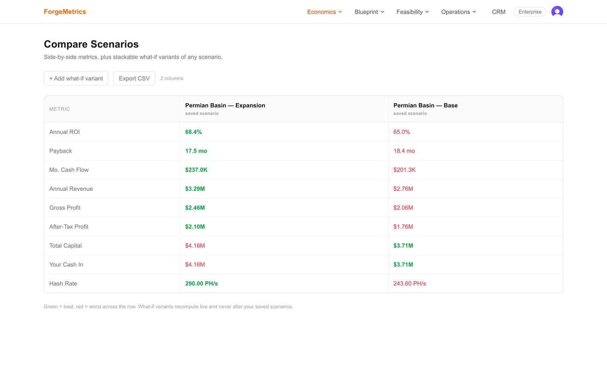Click the 17.5 mo payback value
Screen dimensions: 607x379
[x=196, y=151]
